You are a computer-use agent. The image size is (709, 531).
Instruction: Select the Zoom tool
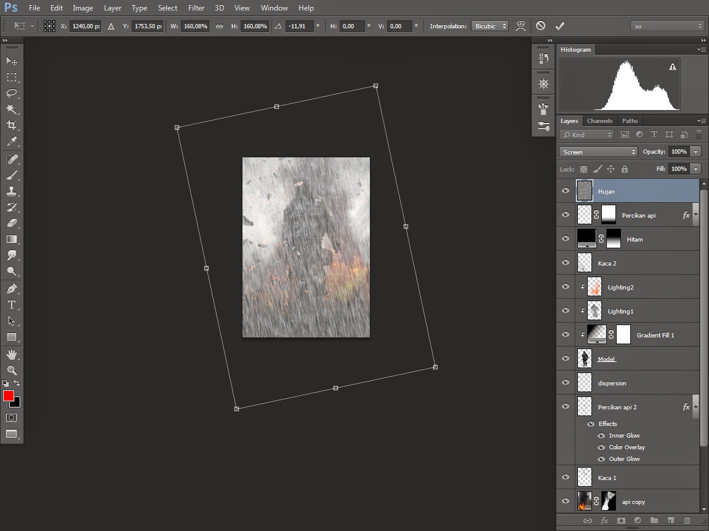12,371
